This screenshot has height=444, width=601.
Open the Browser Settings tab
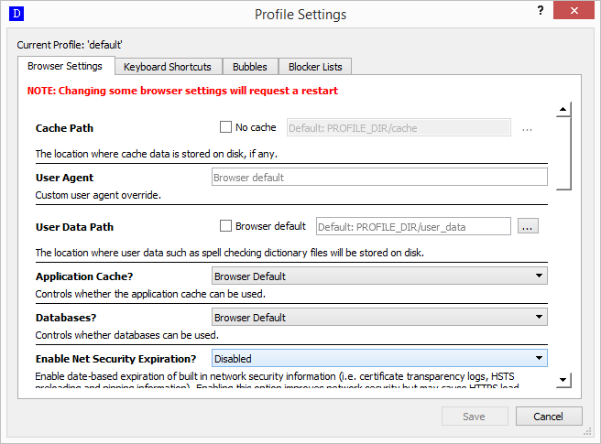point(66,66)
